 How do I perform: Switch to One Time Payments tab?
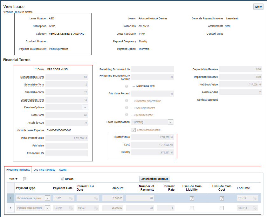coord(44,170)
